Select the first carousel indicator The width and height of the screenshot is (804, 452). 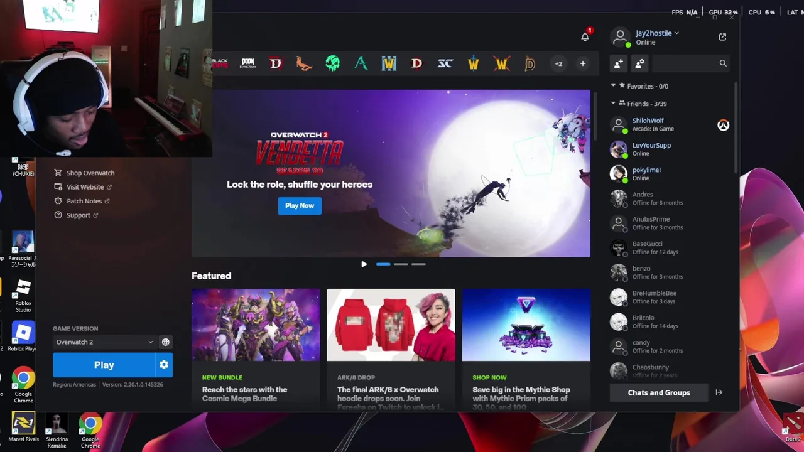pos(383,264)
